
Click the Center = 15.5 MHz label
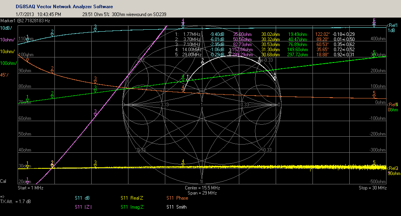coord(202,188)
